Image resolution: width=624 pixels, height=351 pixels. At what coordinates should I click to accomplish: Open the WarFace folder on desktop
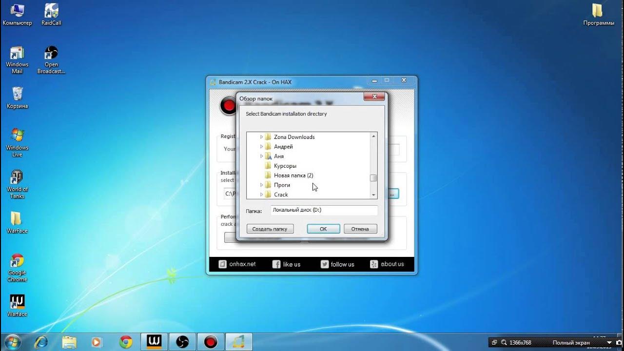coord(17,222)
